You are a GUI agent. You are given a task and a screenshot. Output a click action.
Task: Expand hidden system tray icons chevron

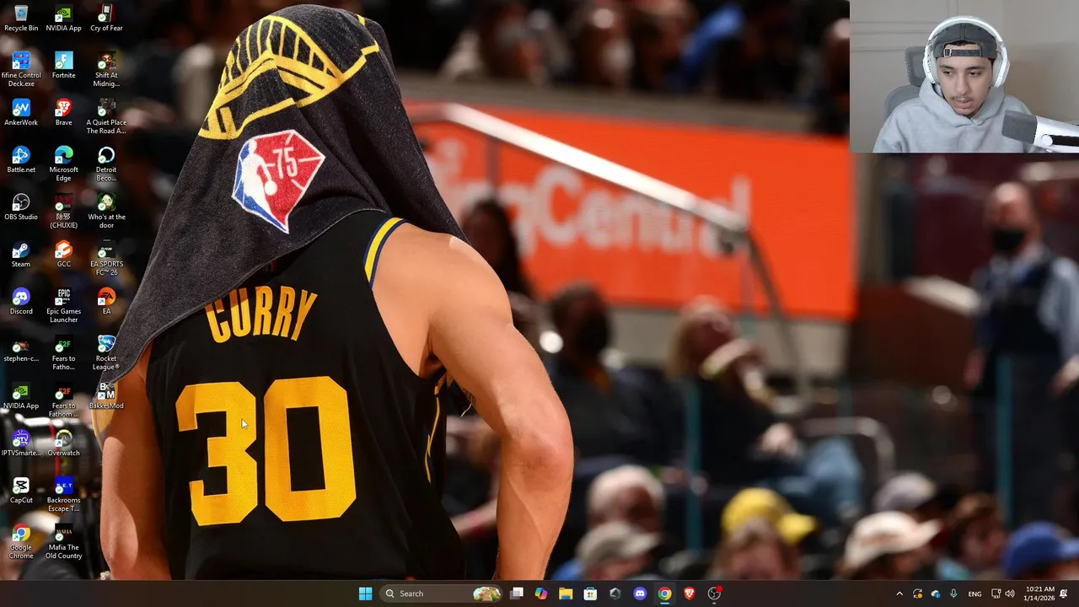(x=899, y=594)
